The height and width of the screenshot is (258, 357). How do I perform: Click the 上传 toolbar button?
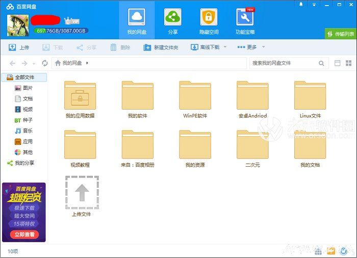click(19, 47)
